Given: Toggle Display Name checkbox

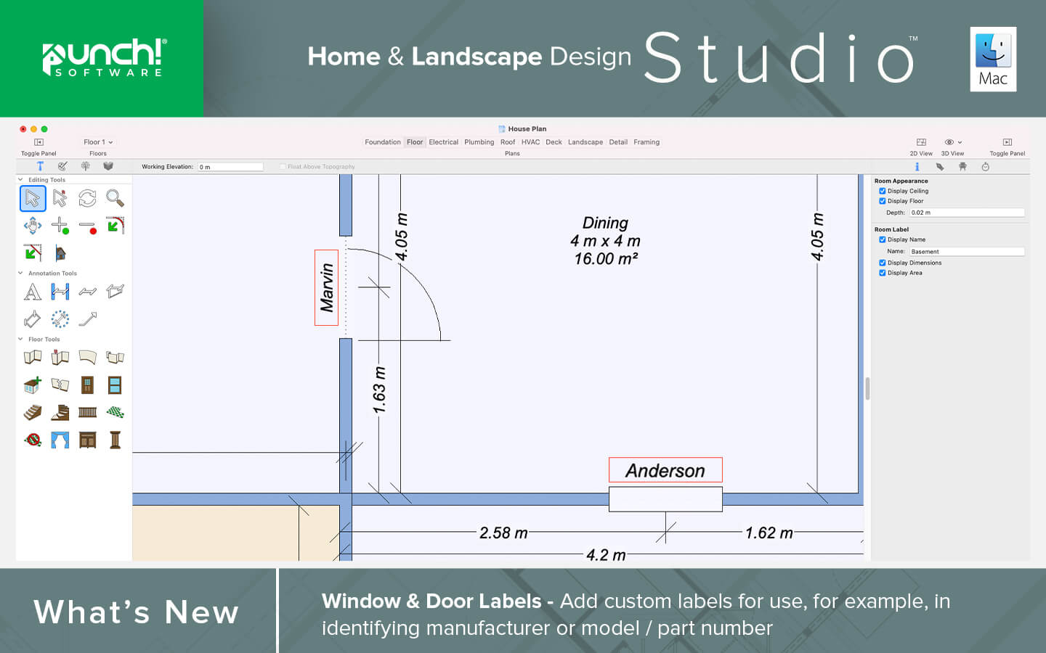Looking at the screenshot, I should [x=882, y=239].
